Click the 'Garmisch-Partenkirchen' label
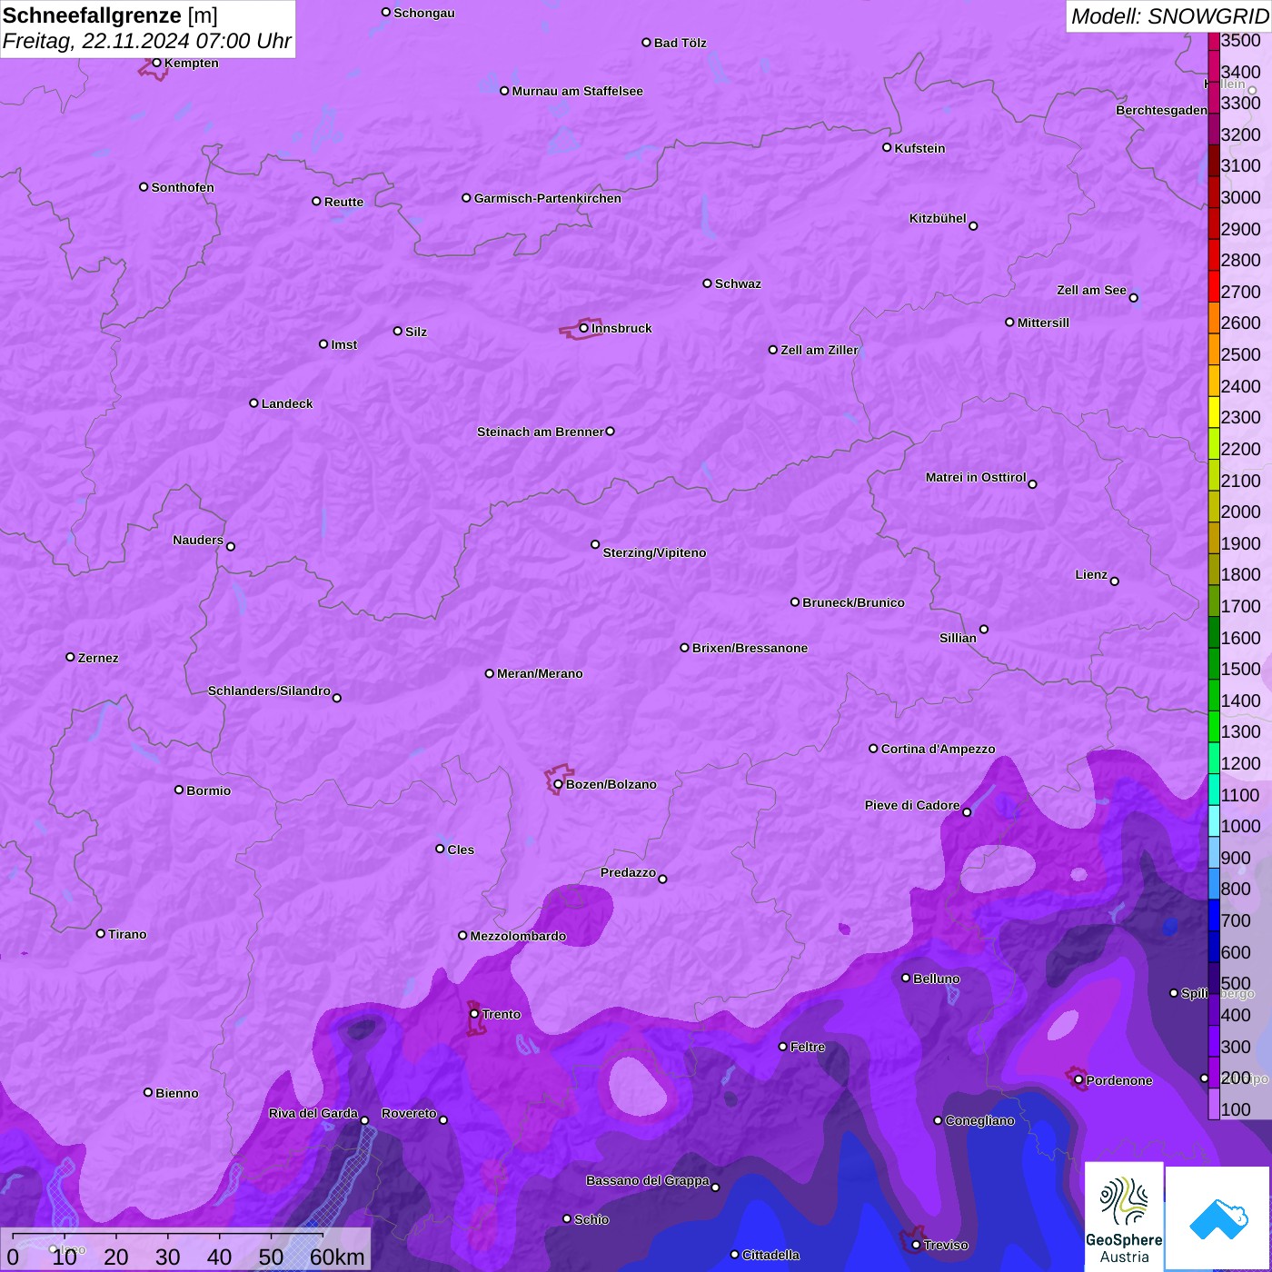The height and width of the screenshot is (1272, 1272). tap(548, 198)
